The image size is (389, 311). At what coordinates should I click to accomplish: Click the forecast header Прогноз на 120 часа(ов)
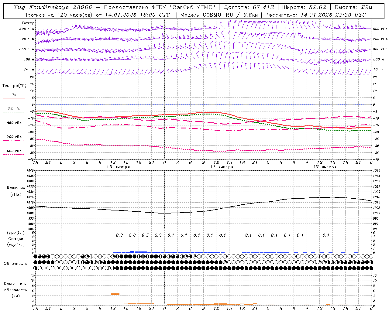tap(58, 15)
